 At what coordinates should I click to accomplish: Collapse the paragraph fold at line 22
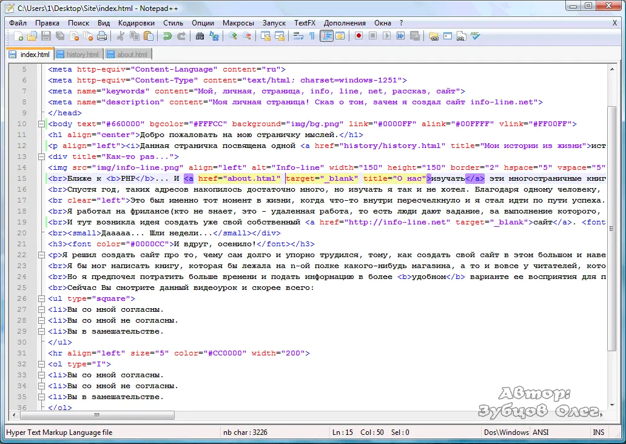[x=41, y=255]
